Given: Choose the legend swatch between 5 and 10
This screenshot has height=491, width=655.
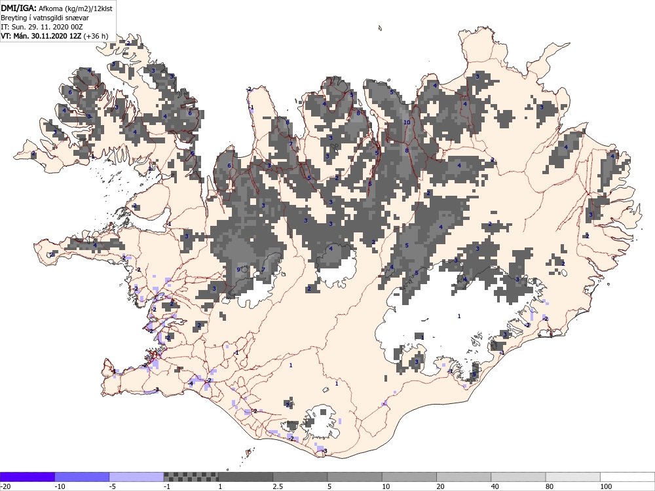Looking at the screenshot, I should [354, 477].
